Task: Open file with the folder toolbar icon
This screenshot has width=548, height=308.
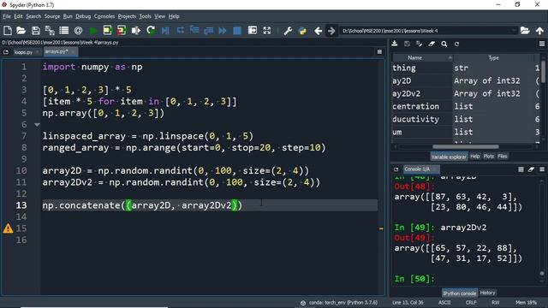Action: (21, 31)
